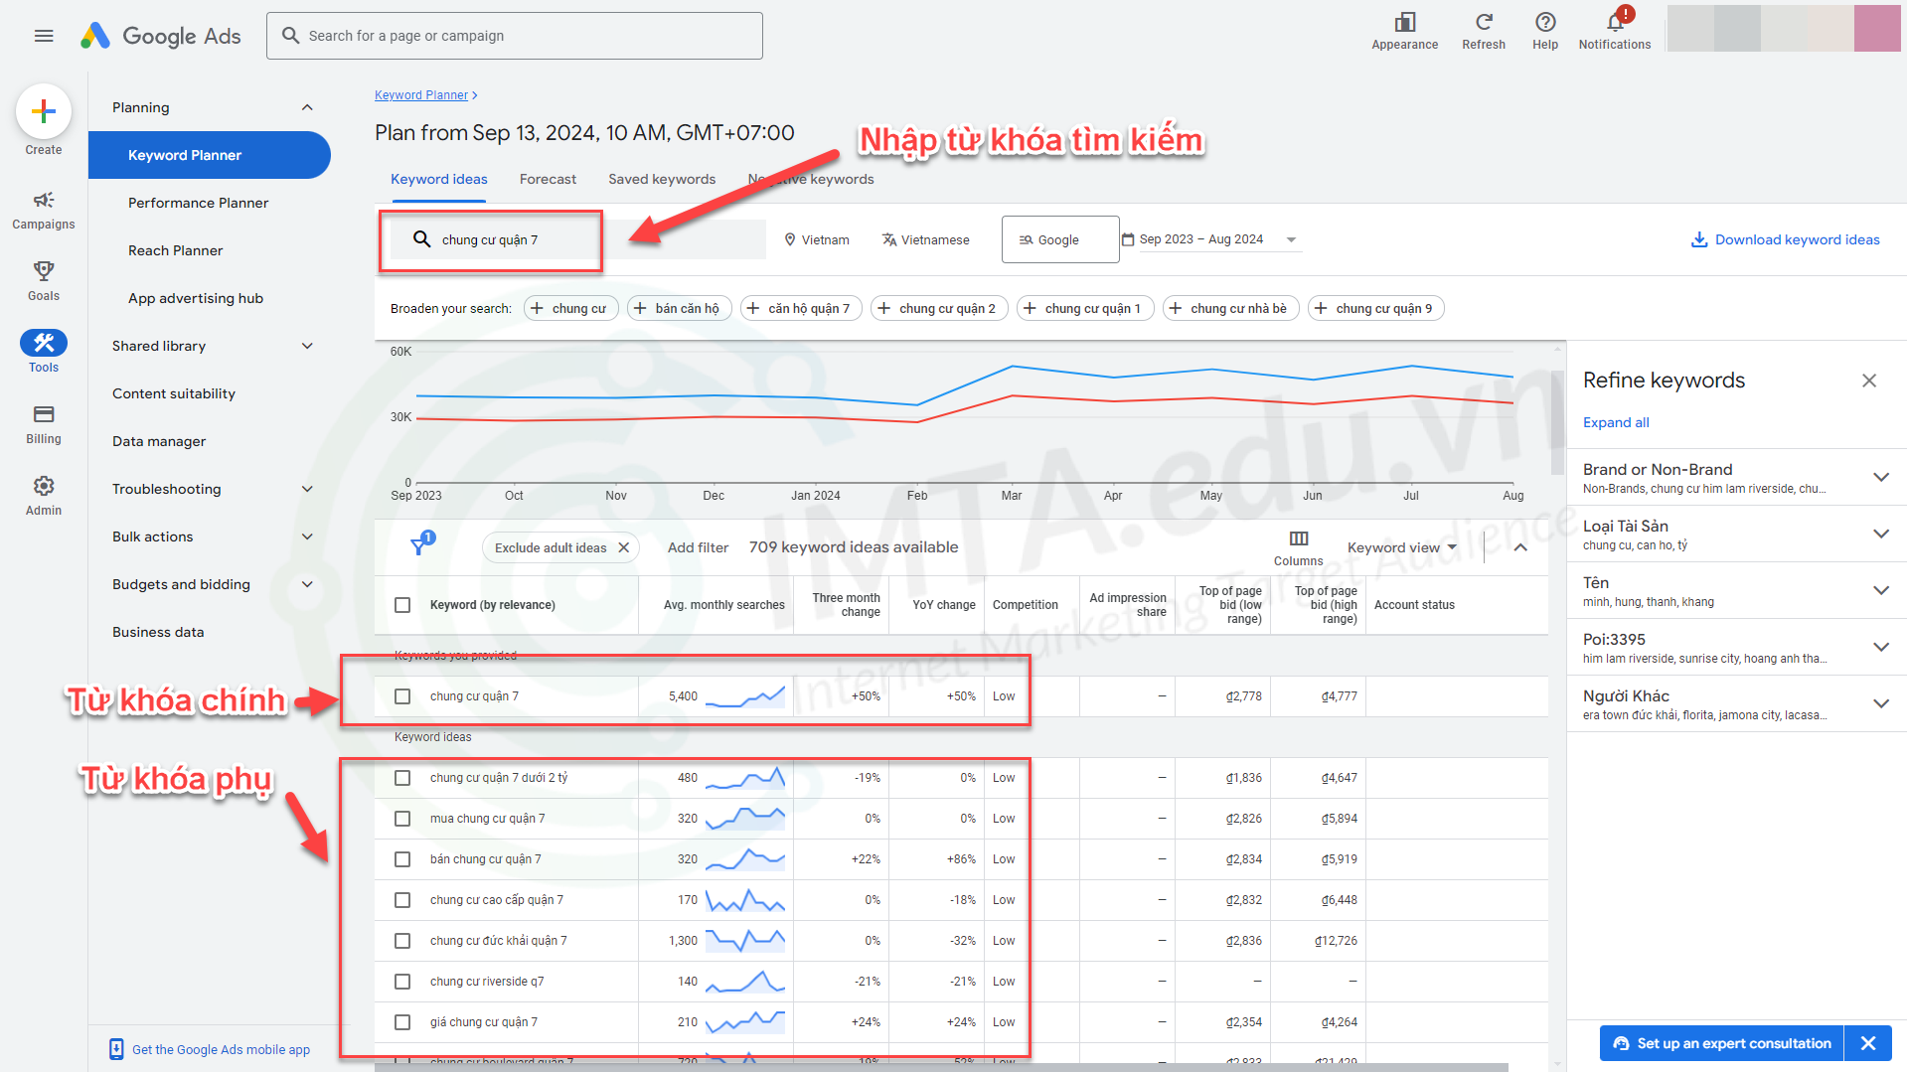Click the Refresh icon
1907x1072 pixels.
click(1484, 22)
